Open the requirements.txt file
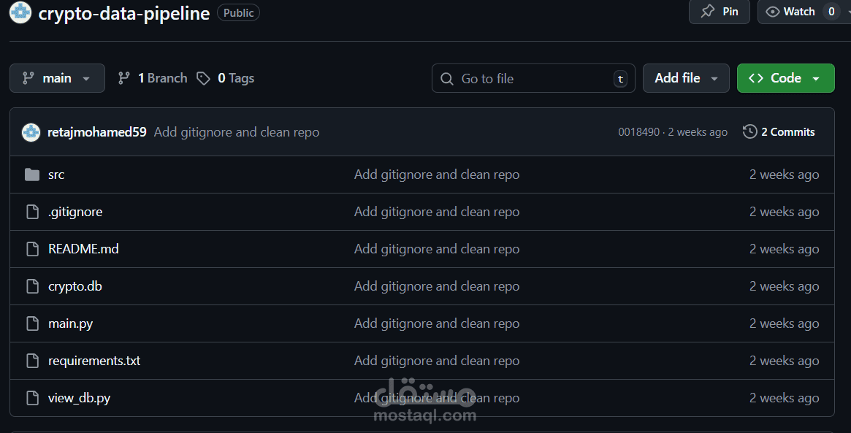 pos(94,361)
